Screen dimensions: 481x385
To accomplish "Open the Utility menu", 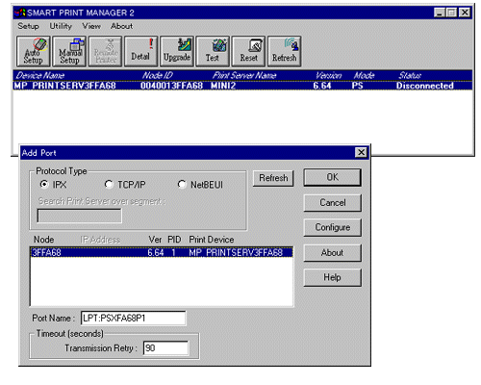I will click(x=61, y=26).
